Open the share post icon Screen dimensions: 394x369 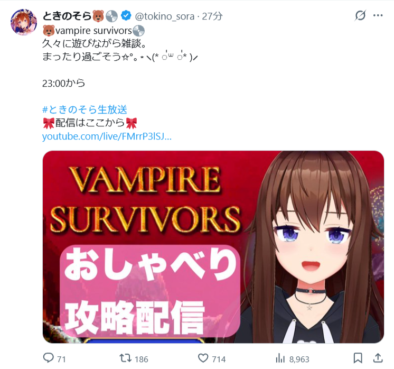tap(378, 358)
